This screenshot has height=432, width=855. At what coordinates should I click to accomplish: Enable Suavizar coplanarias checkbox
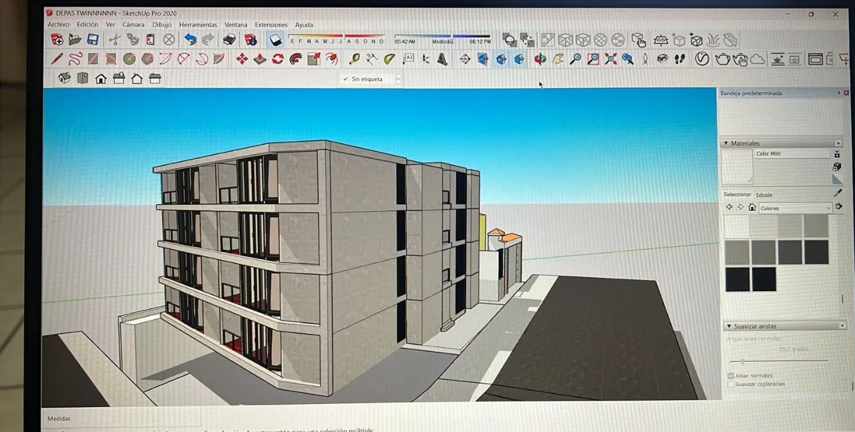point(731,384)
